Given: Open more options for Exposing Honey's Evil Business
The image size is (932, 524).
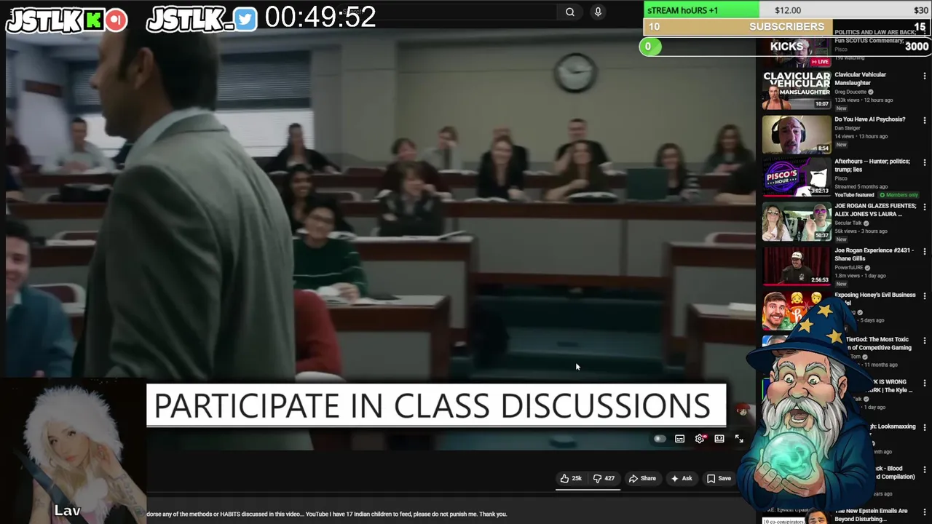Looking at the screenshot, I should 925,295.
